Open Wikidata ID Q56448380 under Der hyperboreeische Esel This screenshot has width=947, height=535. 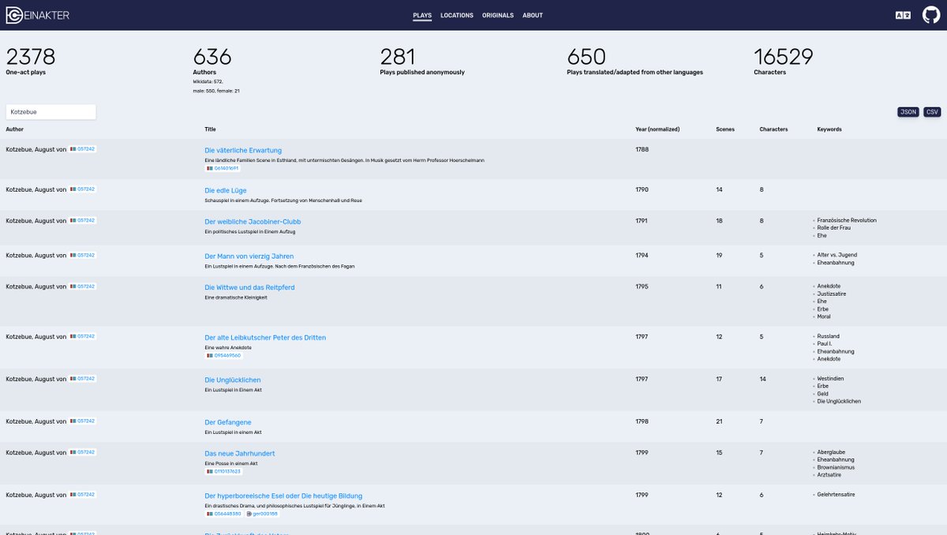coord(223,514)
